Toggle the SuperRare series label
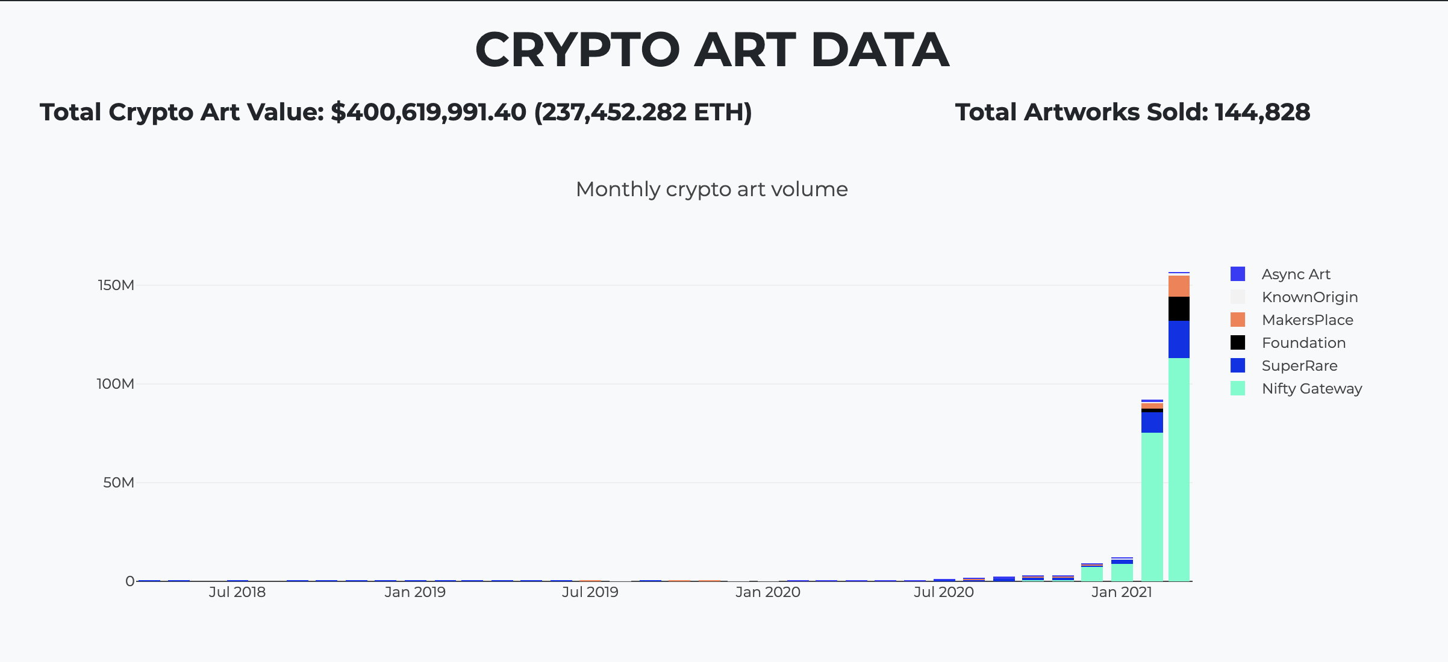The width and height of the screenshot is (1448, 662). tap(1299, 366)
